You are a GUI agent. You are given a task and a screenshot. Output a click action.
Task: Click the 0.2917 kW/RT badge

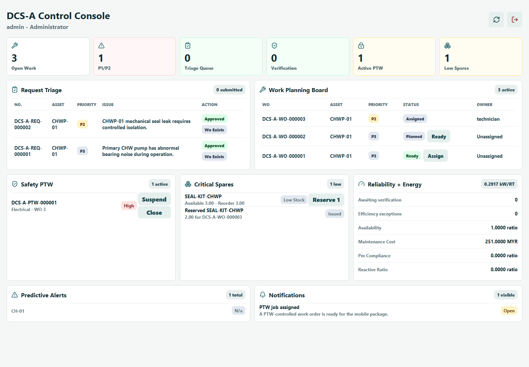coord(499,184)
